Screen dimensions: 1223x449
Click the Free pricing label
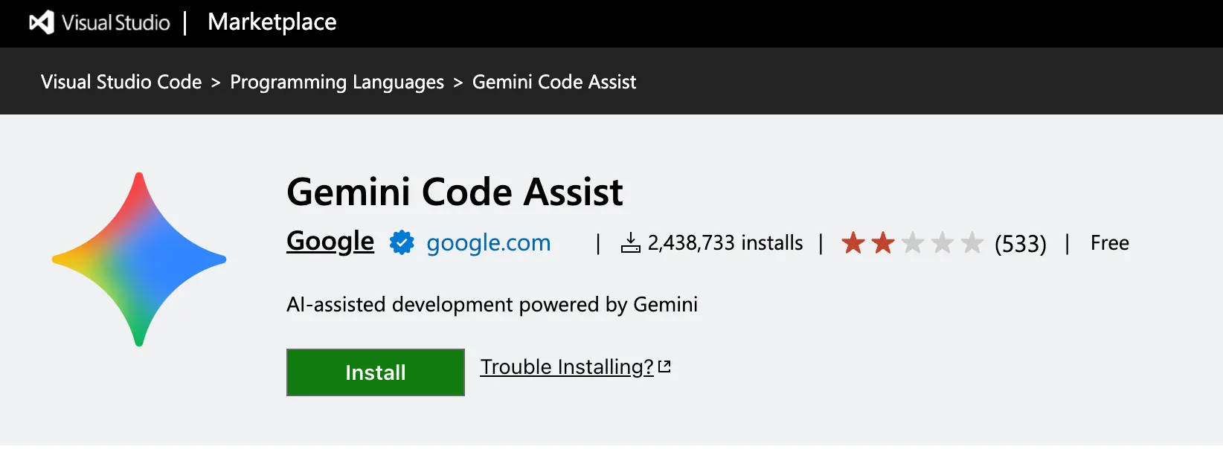pos(1109,242)
